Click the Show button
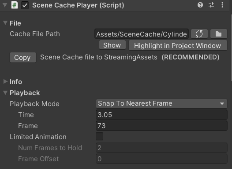232x169 pixels. [x=112, y=45]
